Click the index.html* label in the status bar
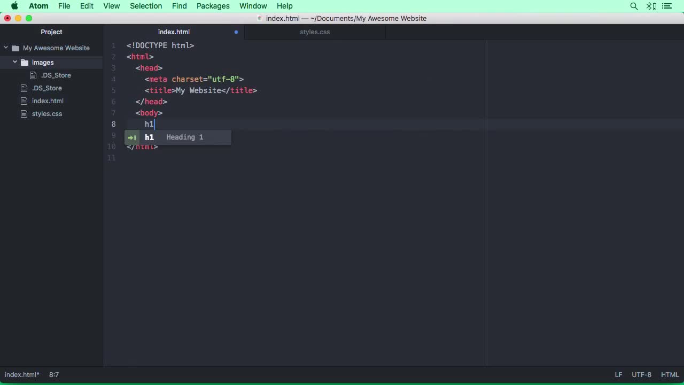This screenshot has width=684, height=385. pos(22,374)
